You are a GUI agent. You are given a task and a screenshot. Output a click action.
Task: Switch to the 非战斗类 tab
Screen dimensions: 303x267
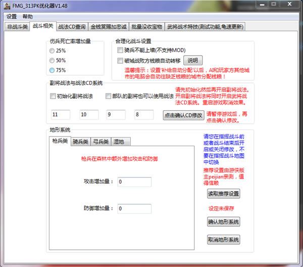tap(17, 27)
